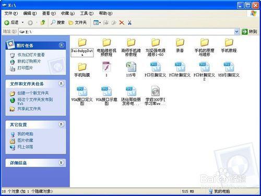Click 联机订购照片 link

[29, 61]
